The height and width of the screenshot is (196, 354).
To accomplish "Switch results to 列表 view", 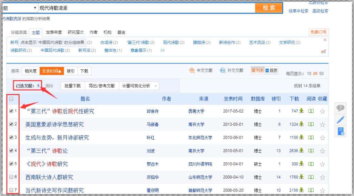I will 258,70.
